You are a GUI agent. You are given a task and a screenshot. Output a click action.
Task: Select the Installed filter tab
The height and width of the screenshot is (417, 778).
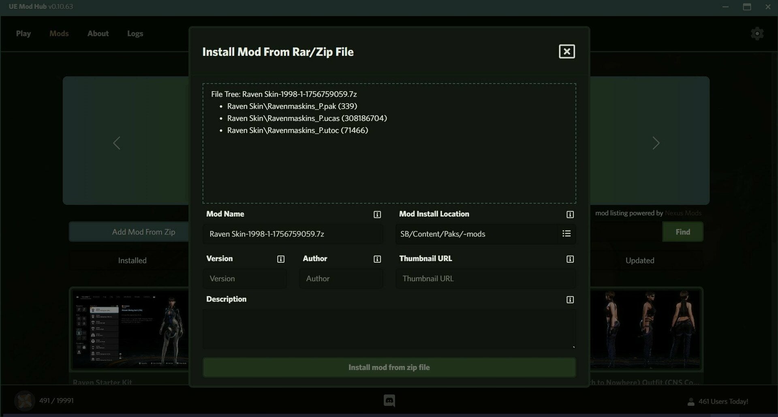133,261
